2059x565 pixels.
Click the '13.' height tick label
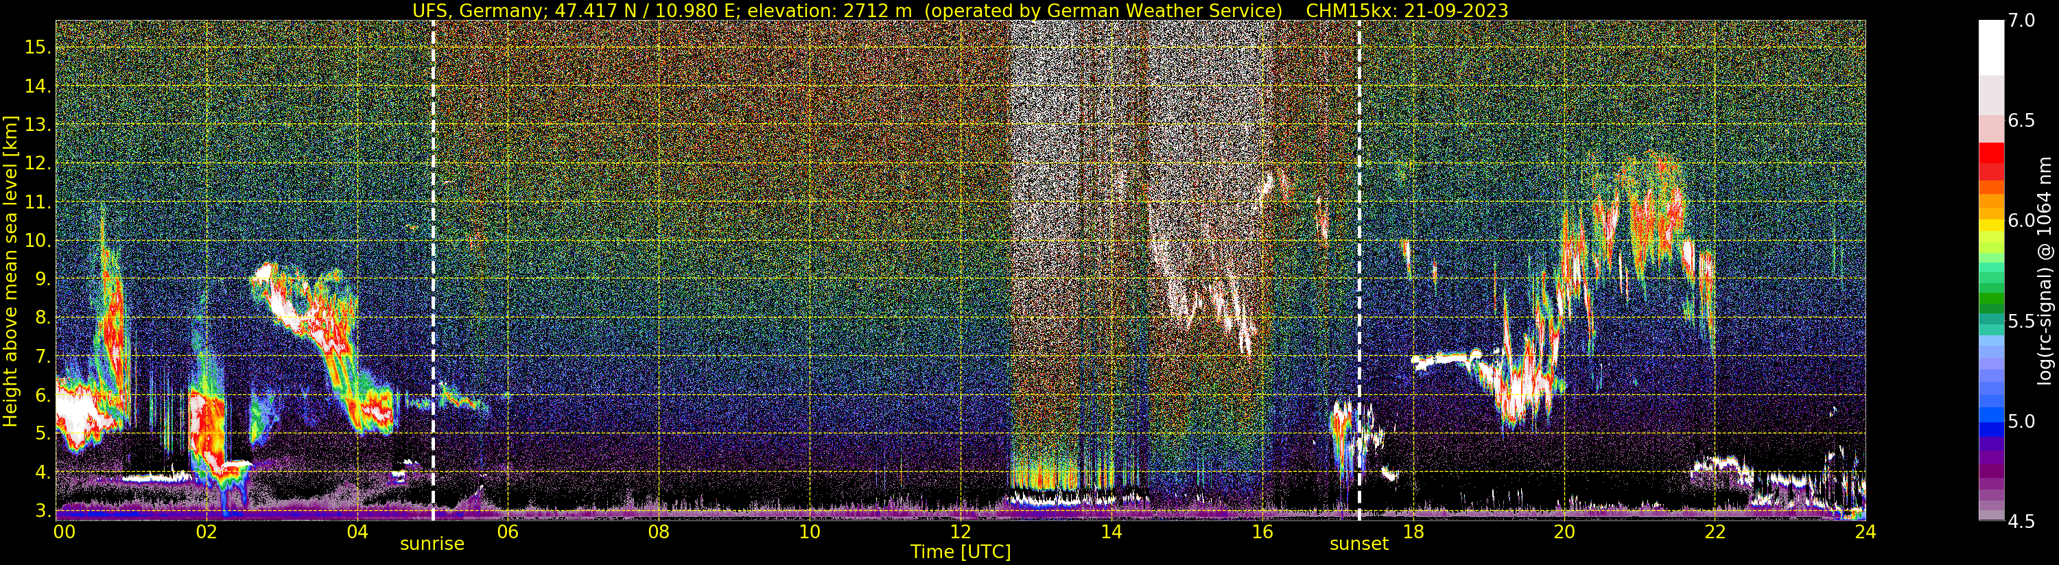point(38,125)
